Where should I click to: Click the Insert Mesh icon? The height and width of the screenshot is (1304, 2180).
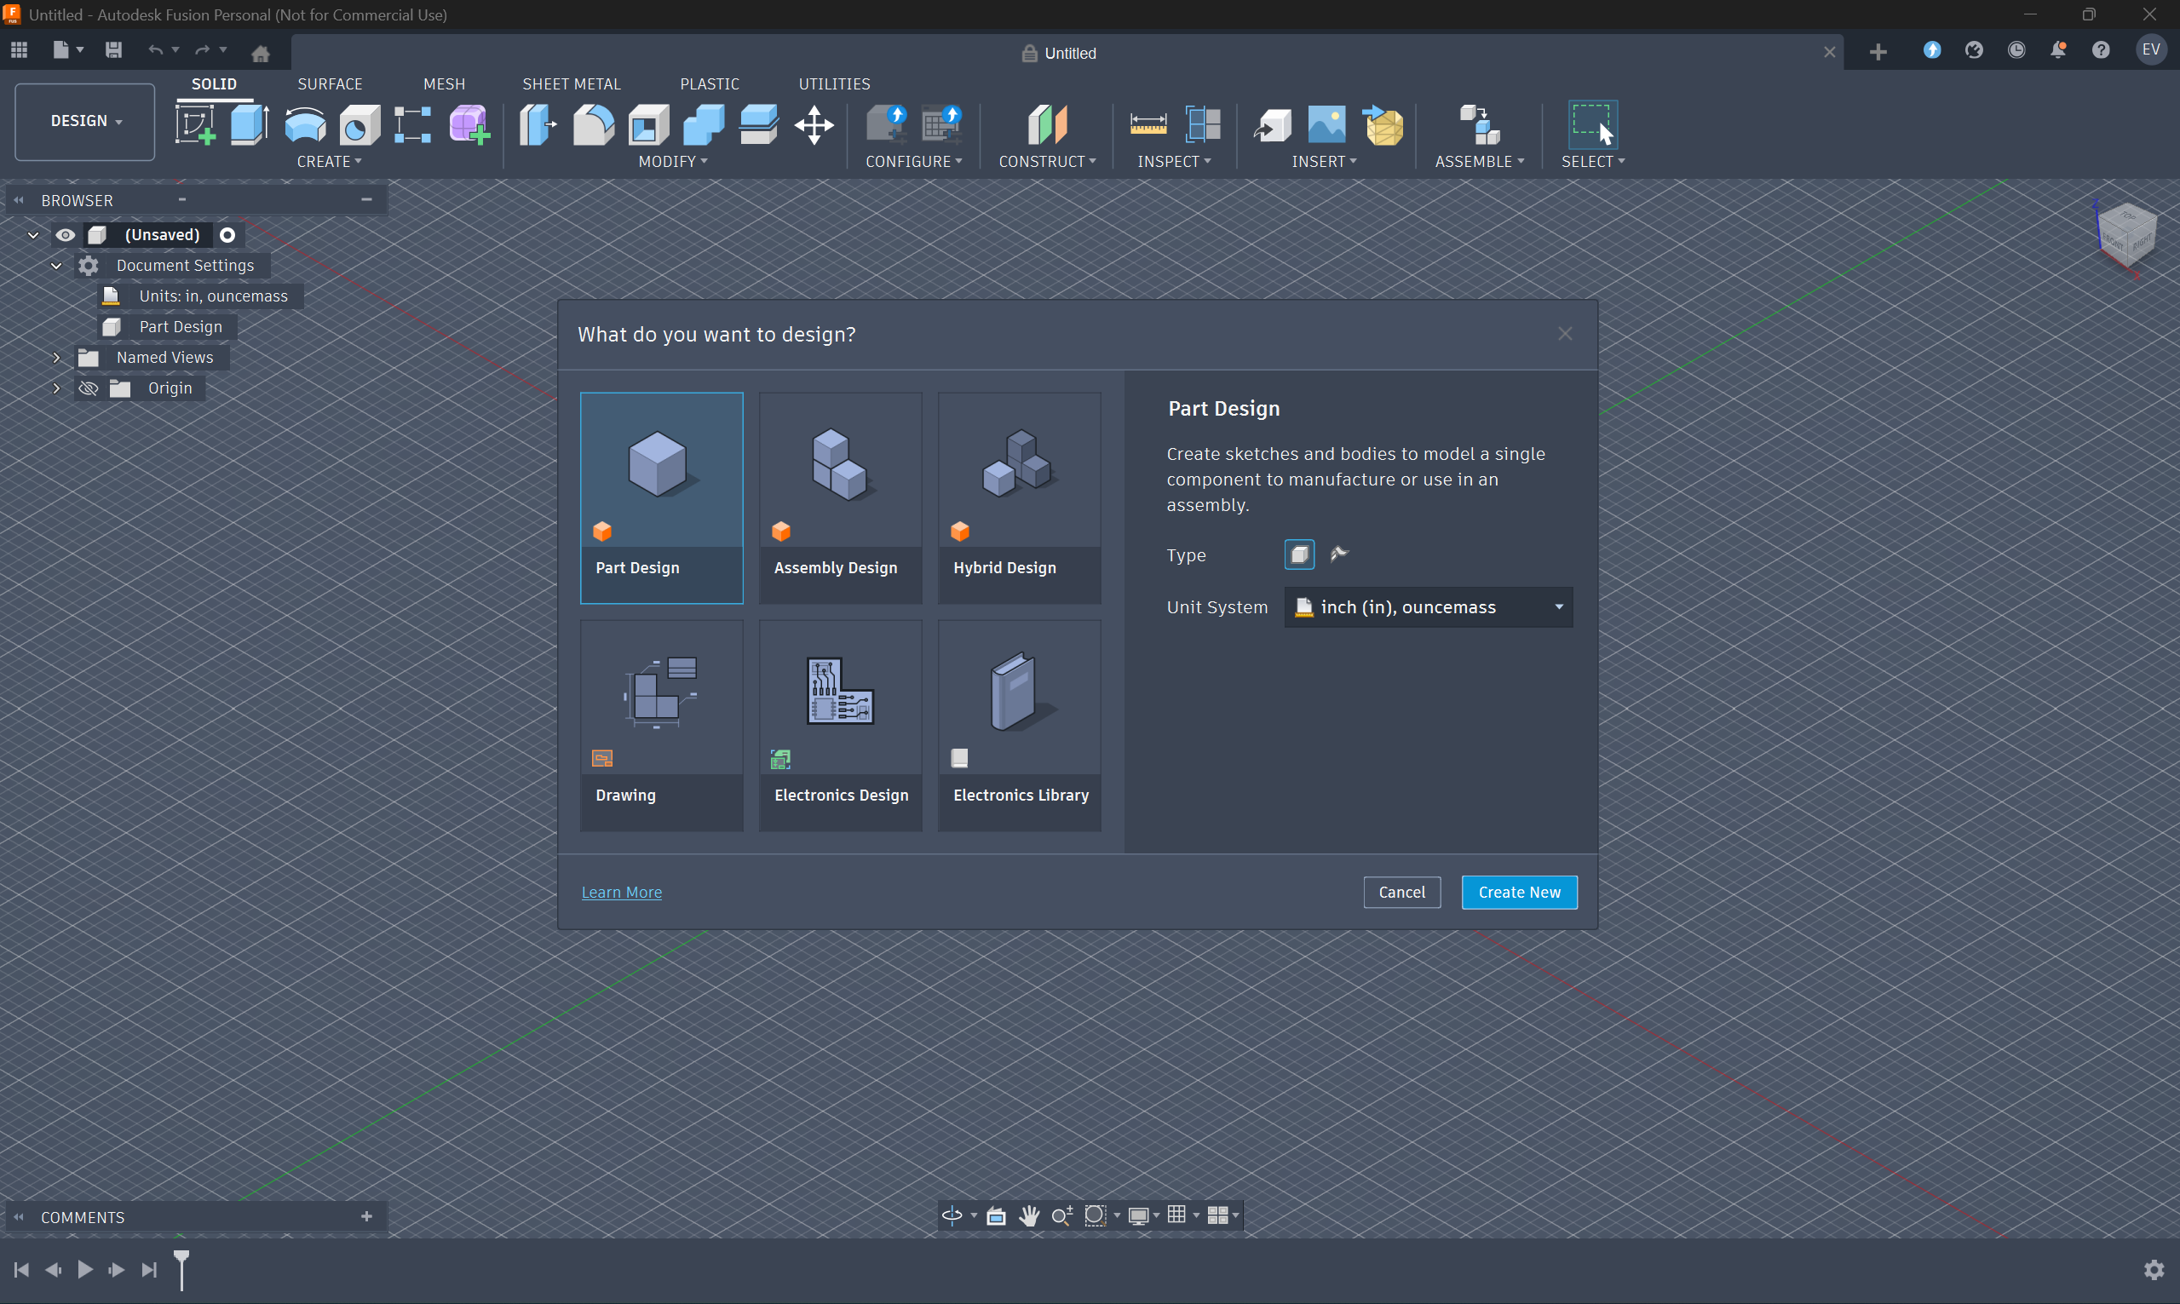(x=1383, y=124)
